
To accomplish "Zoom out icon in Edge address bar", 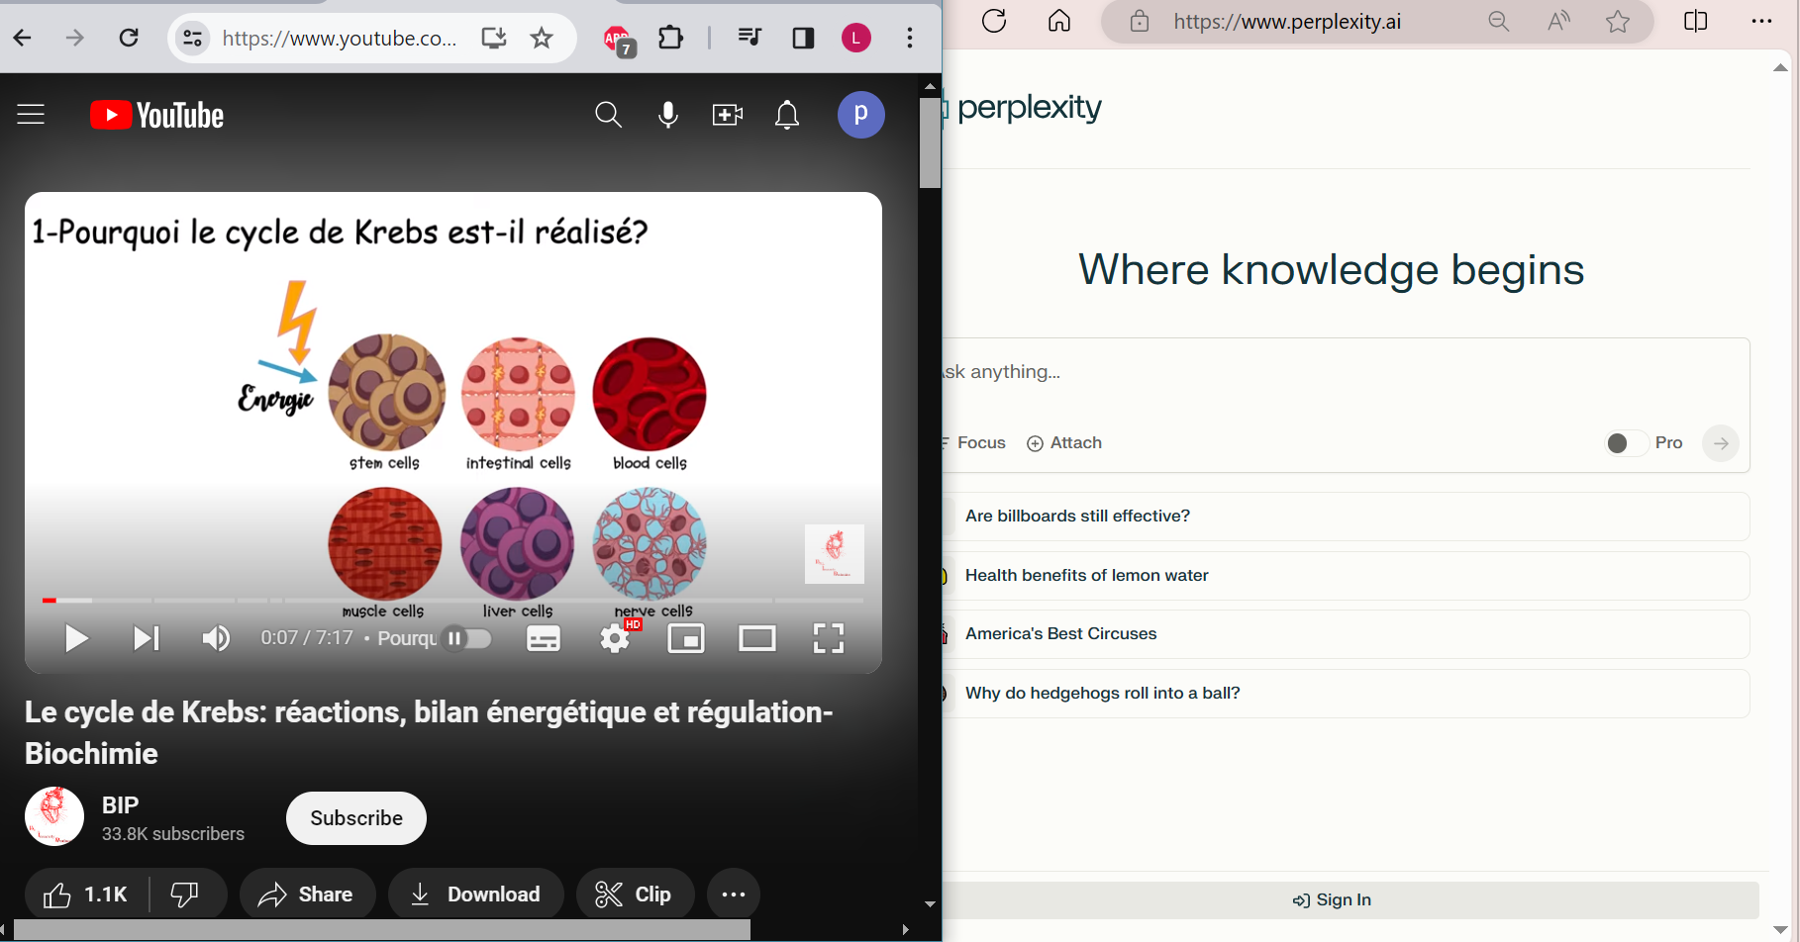I will point(1499,22).
